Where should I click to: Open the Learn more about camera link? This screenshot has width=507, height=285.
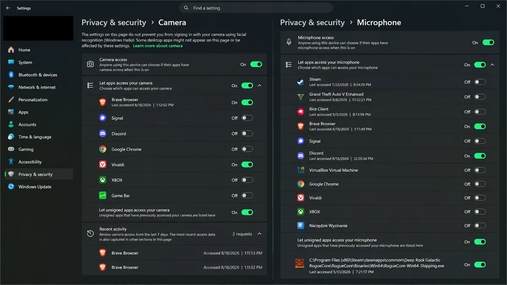click(x=158, y=46)
